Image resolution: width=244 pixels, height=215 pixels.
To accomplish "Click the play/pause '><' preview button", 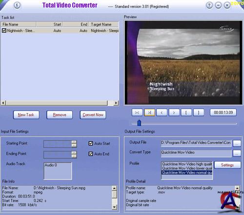I will tap(137, 112).
